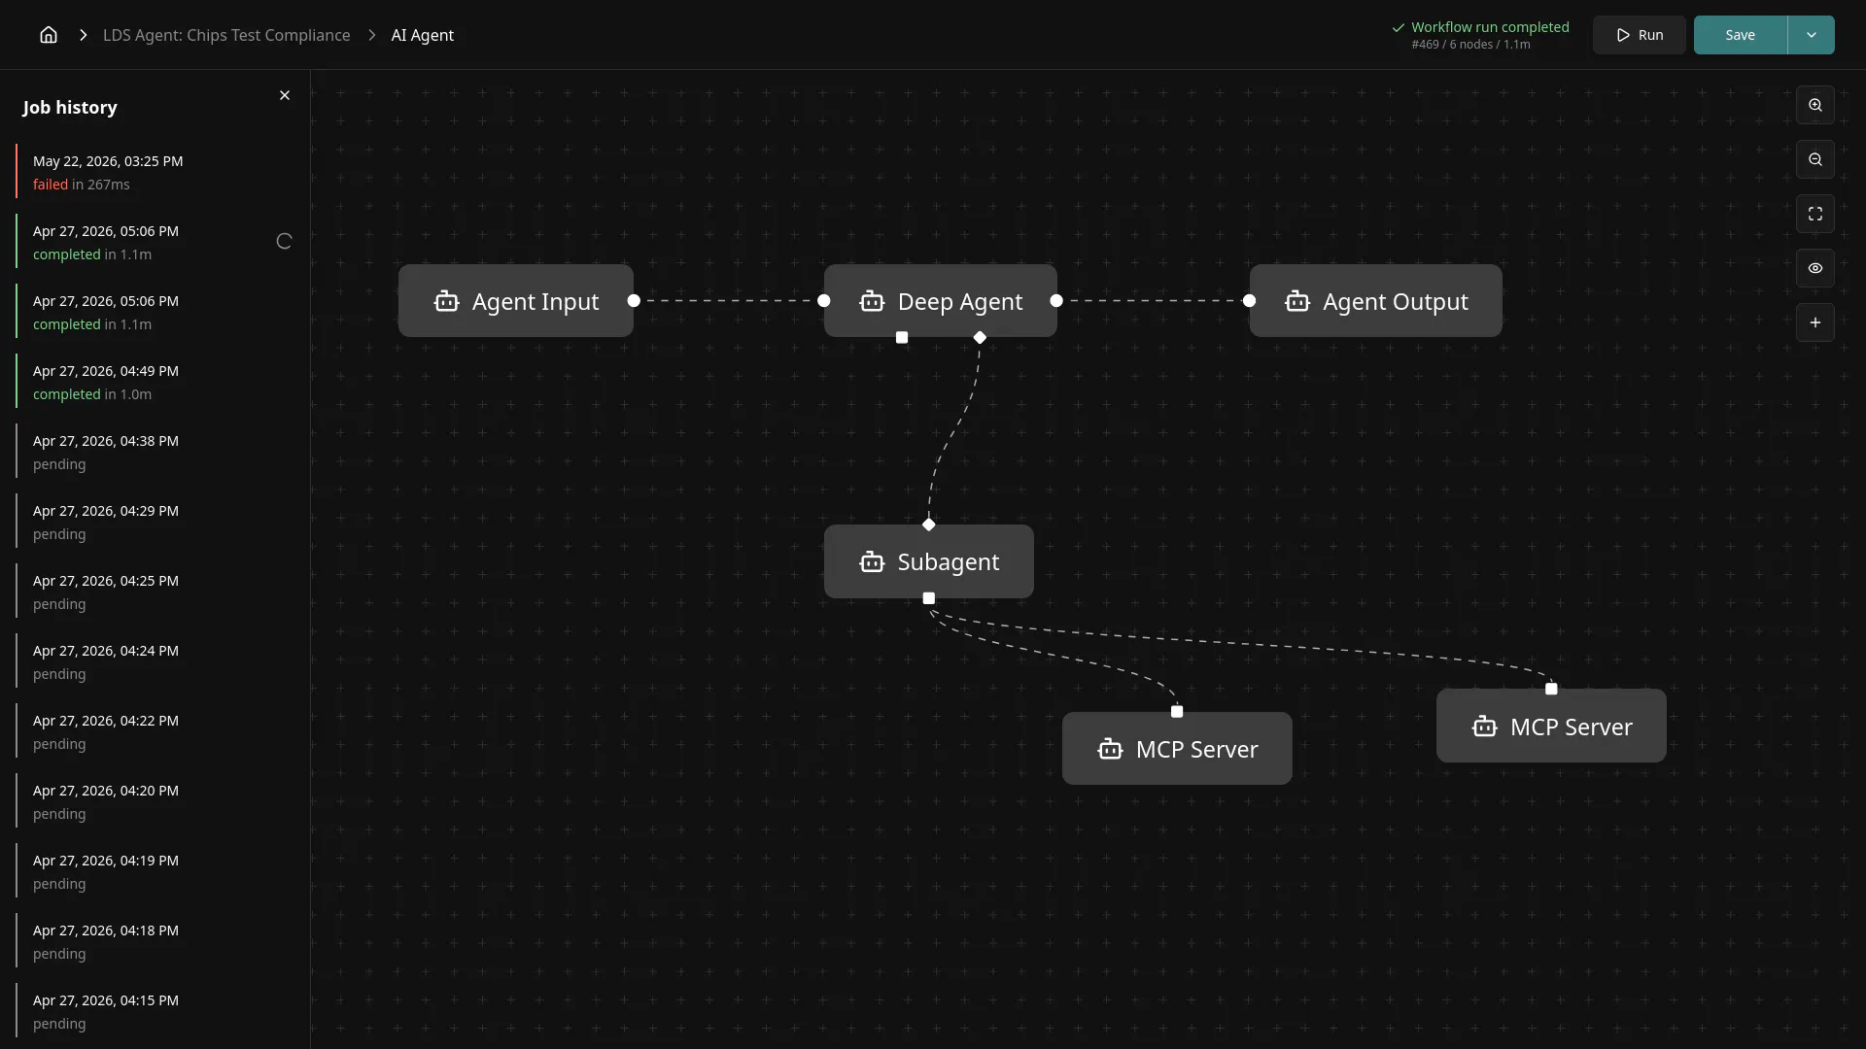Open Apr 27 04:29 PM pending job
Viewport: 1866px width, 1049px height.
[155, 522]
